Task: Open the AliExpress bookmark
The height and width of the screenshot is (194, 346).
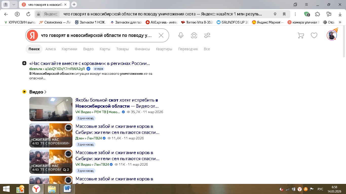Action: tap(162, 22)
